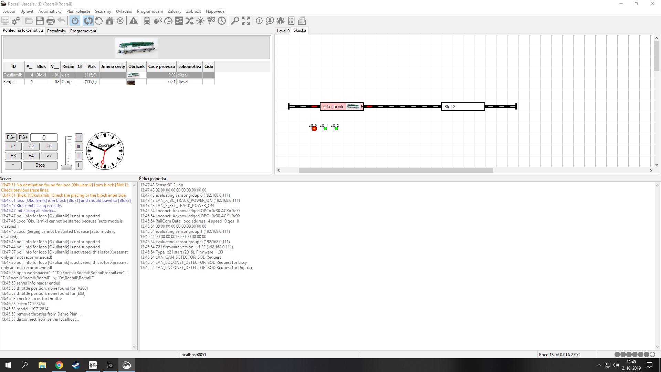The width and height of the screenshot is (661, 372).
Task: Toggle the s88-0 red sensor
Action: pos(314,128)
